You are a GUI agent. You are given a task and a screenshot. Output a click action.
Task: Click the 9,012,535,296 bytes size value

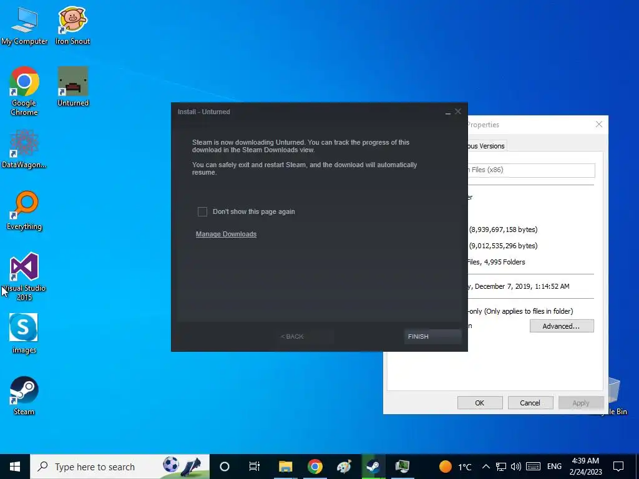(504, 246)
